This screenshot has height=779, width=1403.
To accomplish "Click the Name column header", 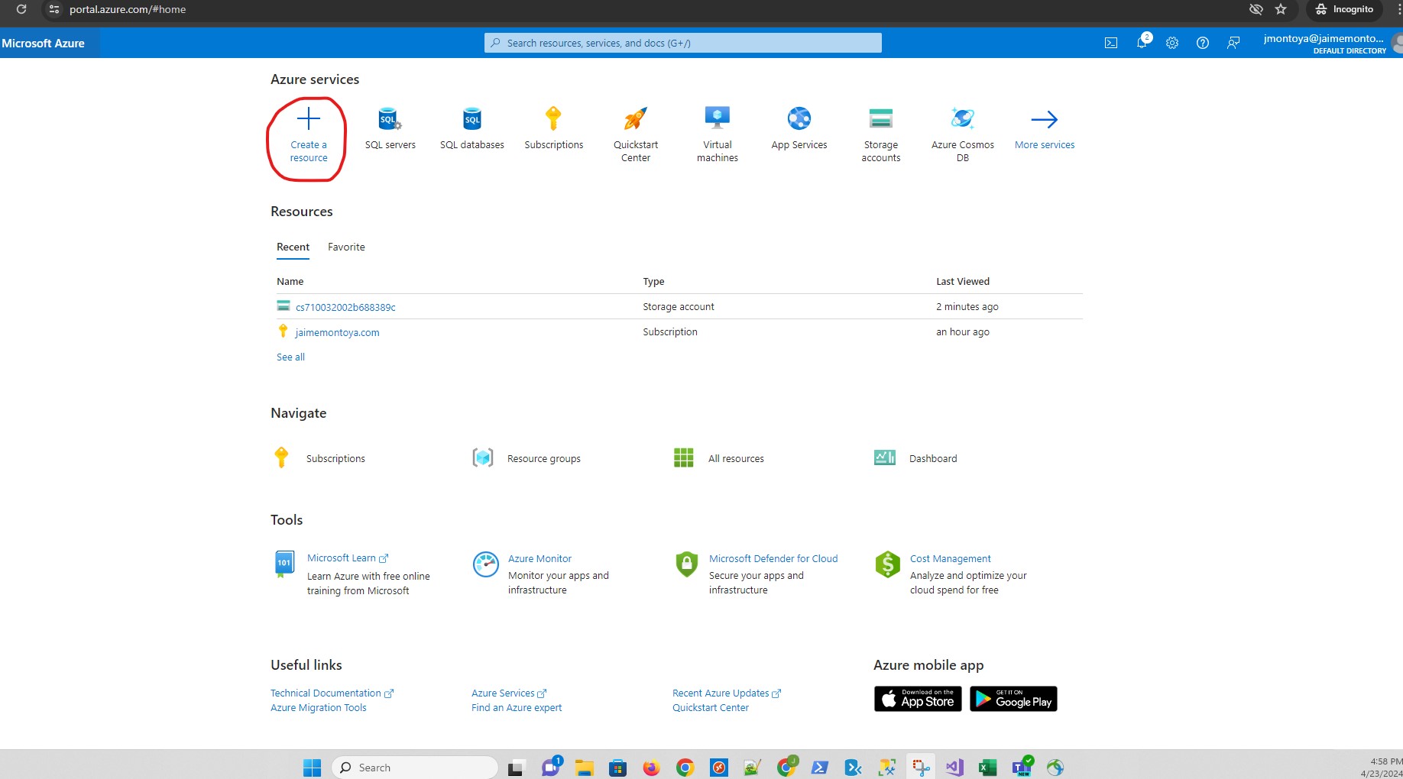I will tap(290, 281).
